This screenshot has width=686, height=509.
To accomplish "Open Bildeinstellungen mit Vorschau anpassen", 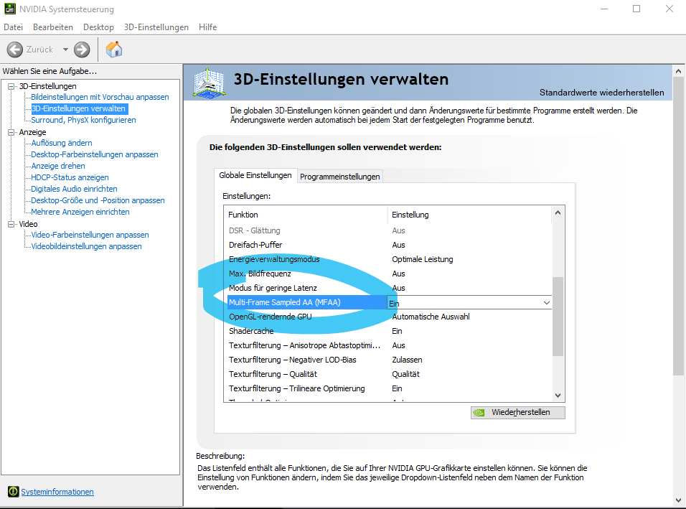I will 100,97.
